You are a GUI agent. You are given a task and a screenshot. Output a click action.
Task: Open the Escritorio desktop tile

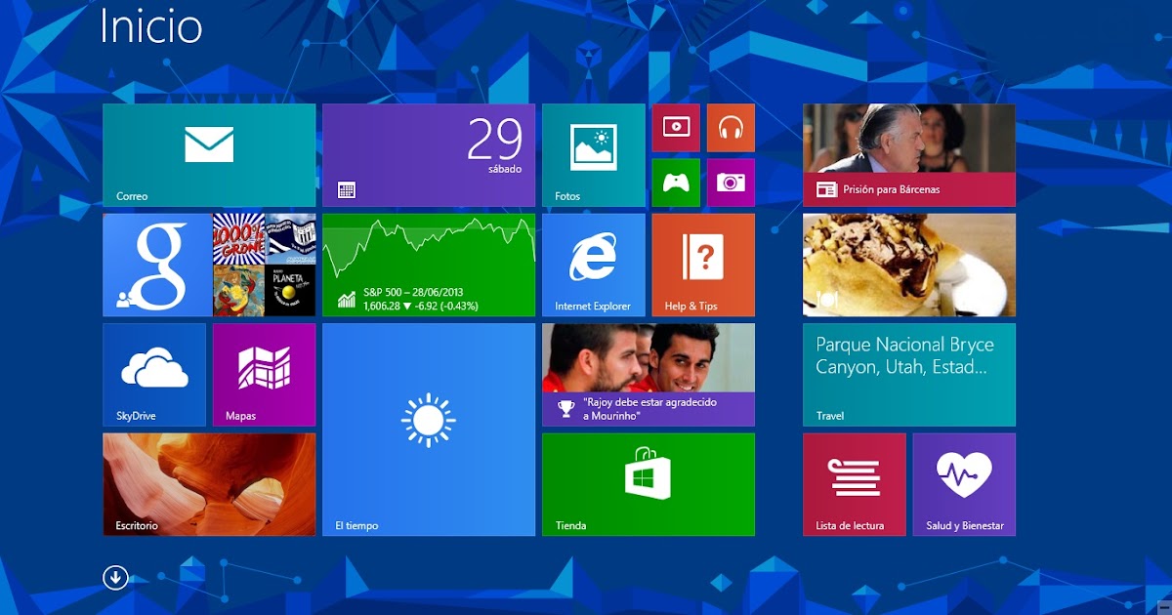[209, 484]
